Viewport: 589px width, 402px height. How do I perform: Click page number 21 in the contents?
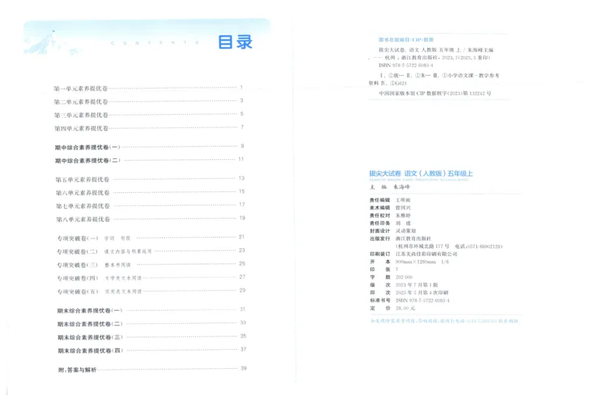tap(241, 236)
